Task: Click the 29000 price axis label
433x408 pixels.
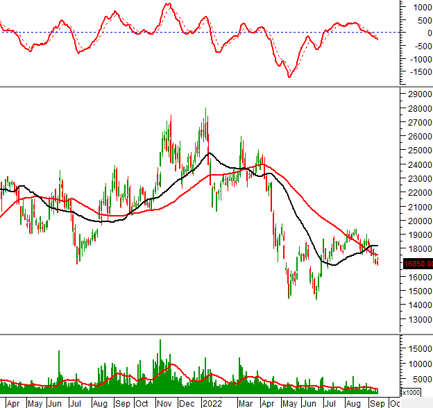Action: 417,94
